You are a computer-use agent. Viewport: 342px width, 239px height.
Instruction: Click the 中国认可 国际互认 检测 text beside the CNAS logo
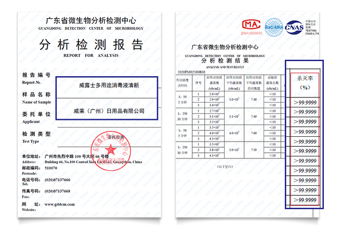(310, 25)
